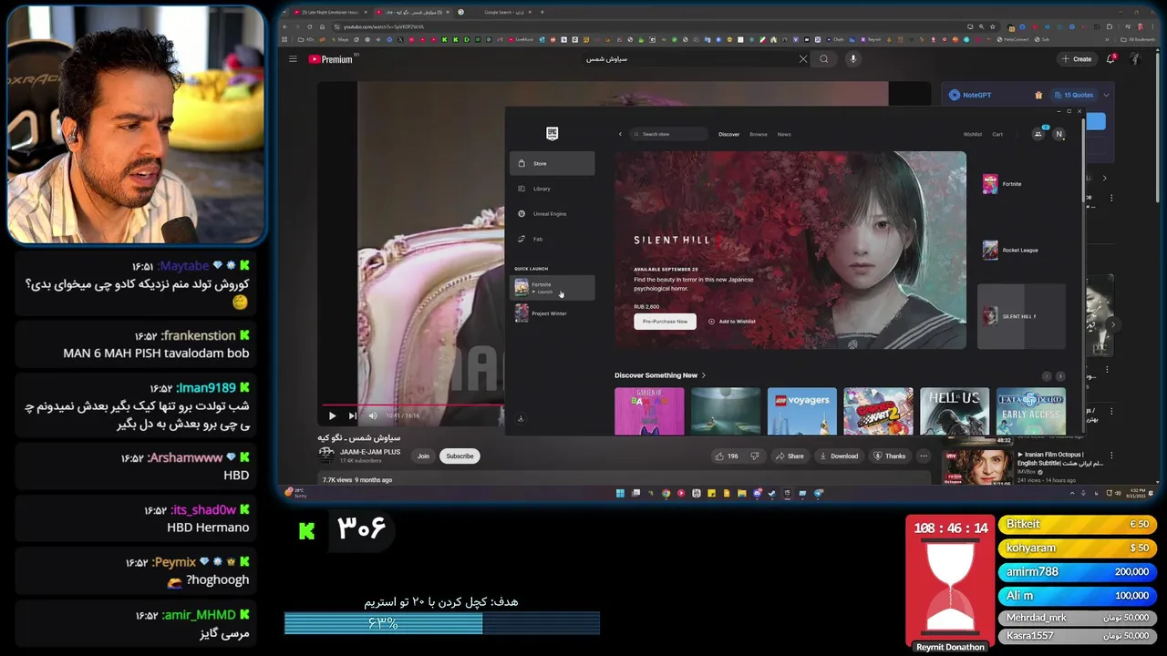Click Pre-Purchase Now for Silent Hill

(665, 321)
